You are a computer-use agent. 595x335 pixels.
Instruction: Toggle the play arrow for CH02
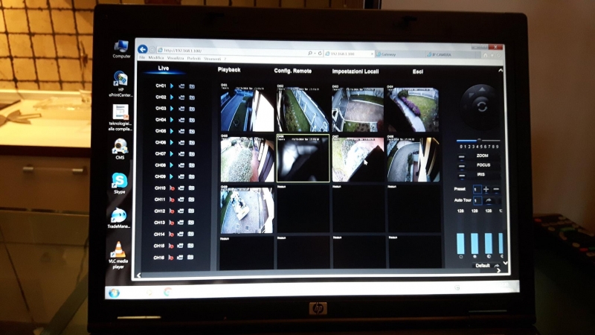(x=172, y=98)
